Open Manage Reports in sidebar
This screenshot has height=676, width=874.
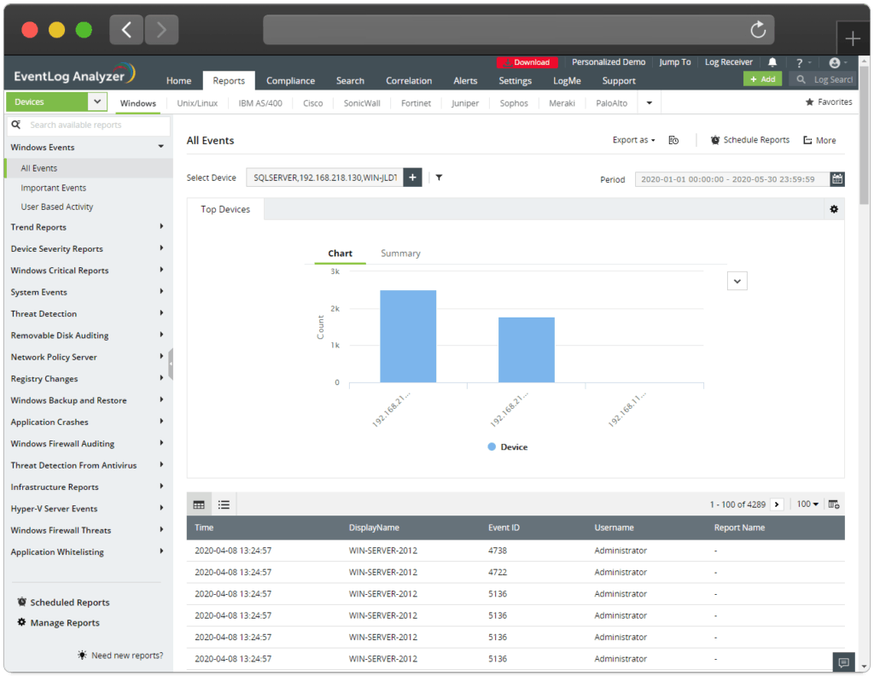point(59,622)
